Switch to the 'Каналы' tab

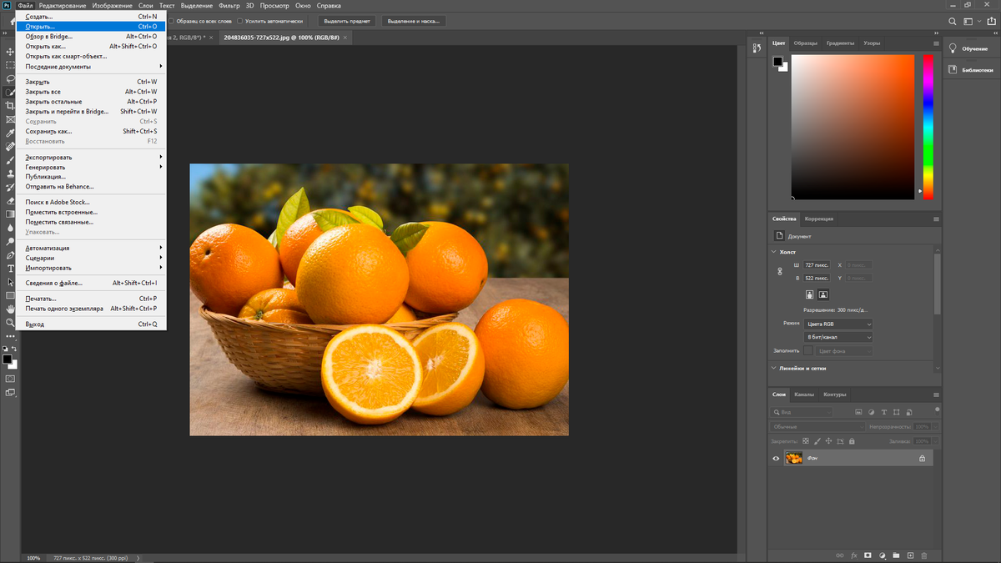(x=804, y=395)
